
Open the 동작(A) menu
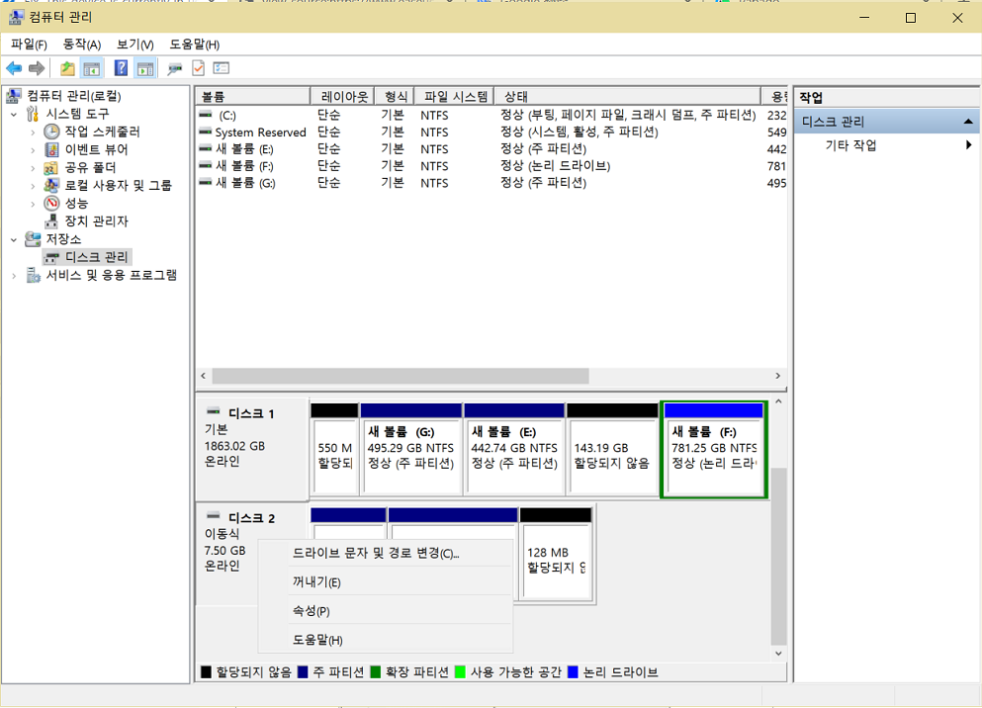point(81,44)
